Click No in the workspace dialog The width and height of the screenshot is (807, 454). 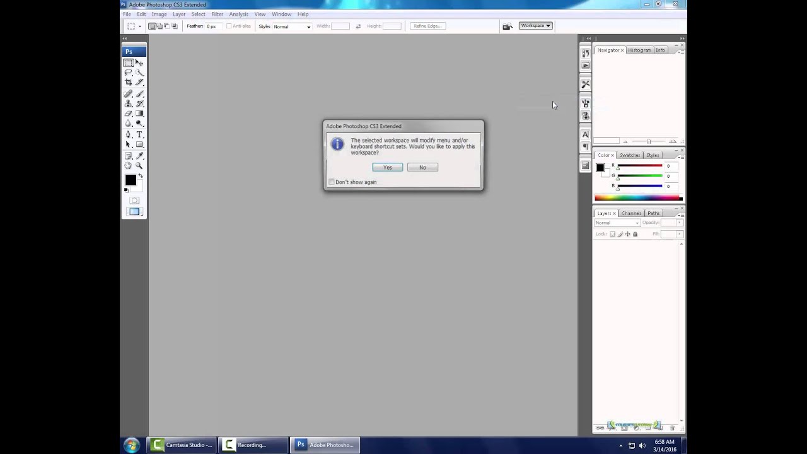click(422, 167)
